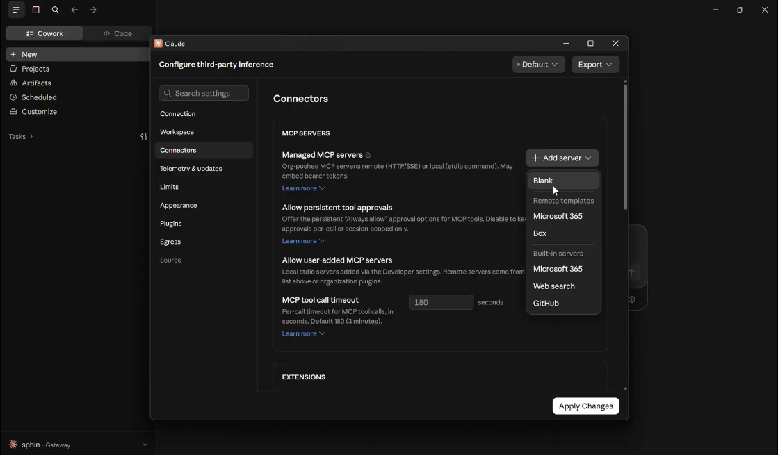
Task: Click the Projects folder icon
Action: pos(13,69)
